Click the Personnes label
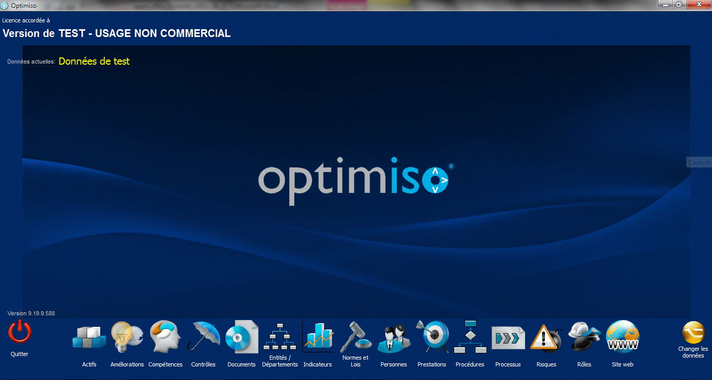This screenshot has width=712, height=380. click(x=394, y=364)
